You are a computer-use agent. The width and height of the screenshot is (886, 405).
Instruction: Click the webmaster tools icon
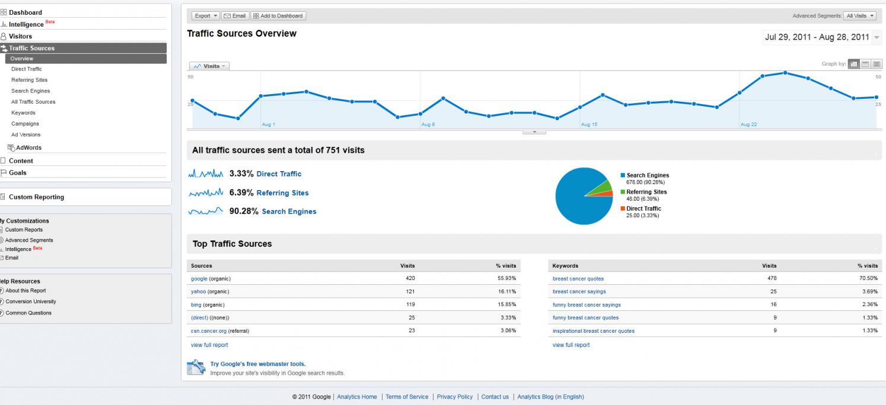196,368
